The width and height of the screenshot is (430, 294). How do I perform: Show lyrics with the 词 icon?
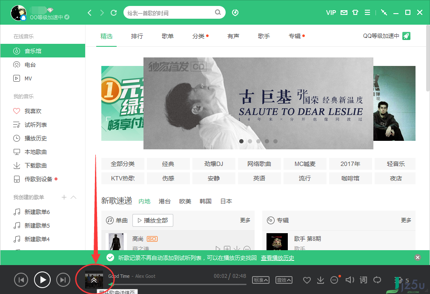(363, 280)
